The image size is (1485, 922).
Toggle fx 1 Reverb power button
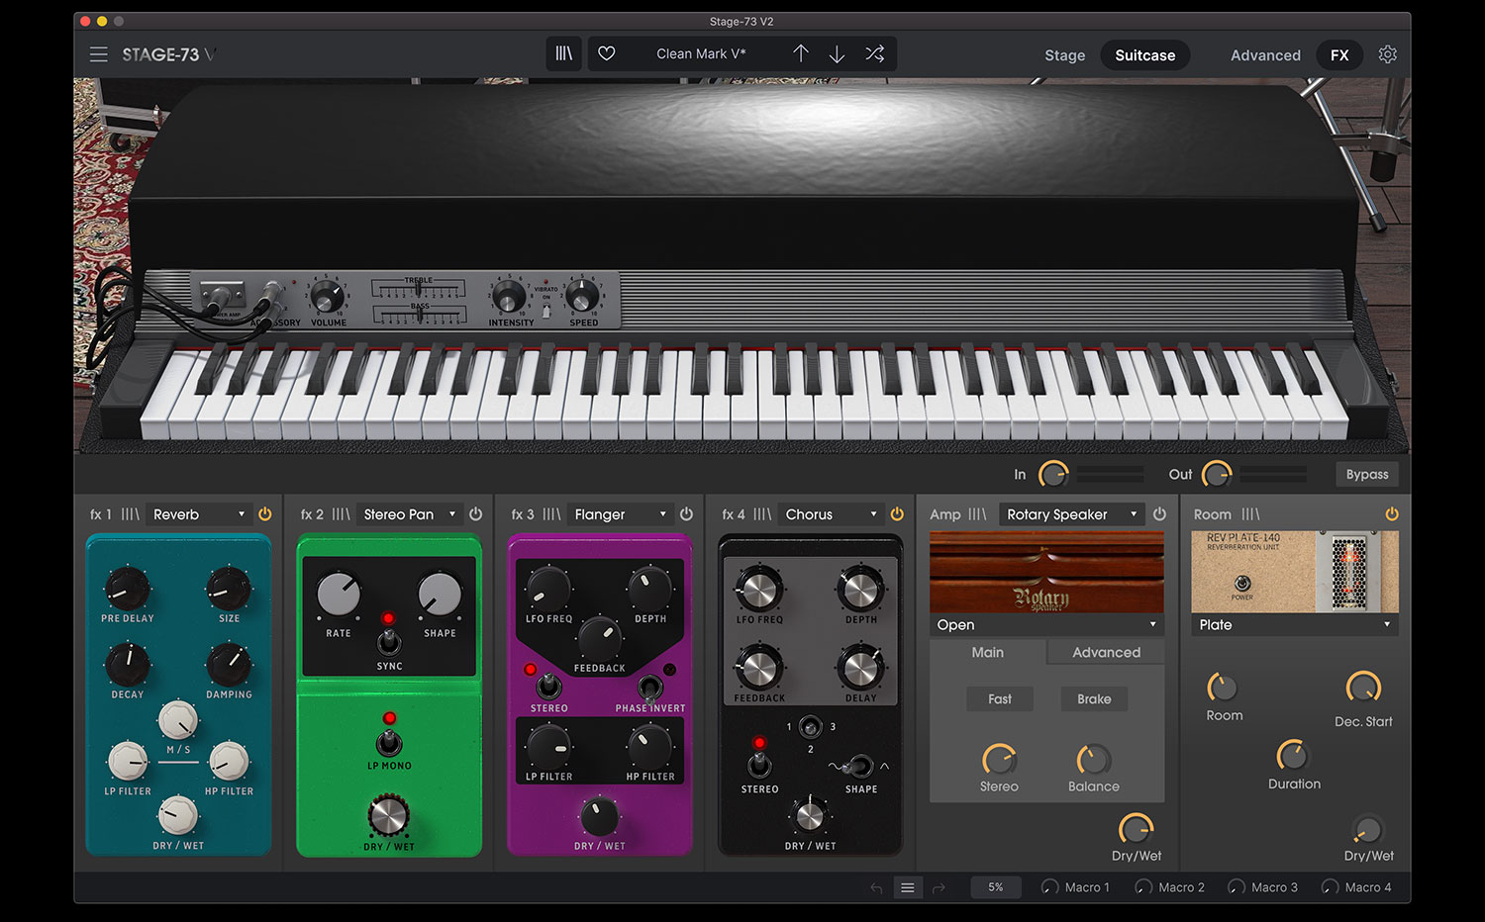264,514
